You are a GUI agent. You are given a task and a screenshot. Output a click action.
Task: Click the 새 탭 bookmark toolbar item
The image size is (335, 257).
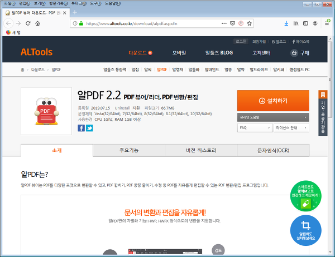pos(13,32)
